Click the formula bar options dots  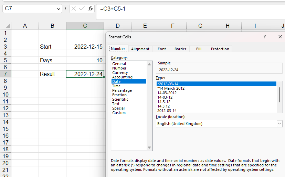pos(66,9)
